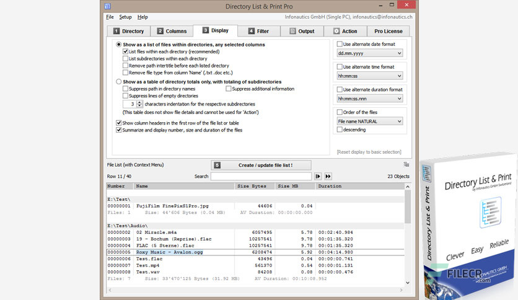Click the app icon in title bar
Image resolution: width=518 pixels, height=300 pixels.
pos(107,6)
